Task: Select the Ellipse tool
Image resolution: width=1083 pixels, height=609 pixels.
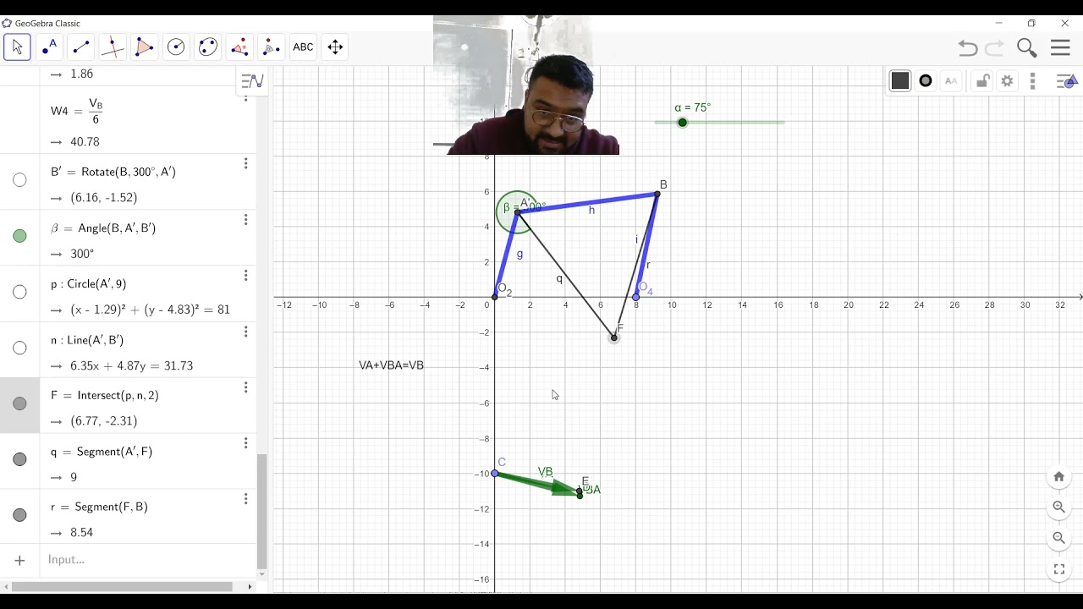Action: [208, 47]
